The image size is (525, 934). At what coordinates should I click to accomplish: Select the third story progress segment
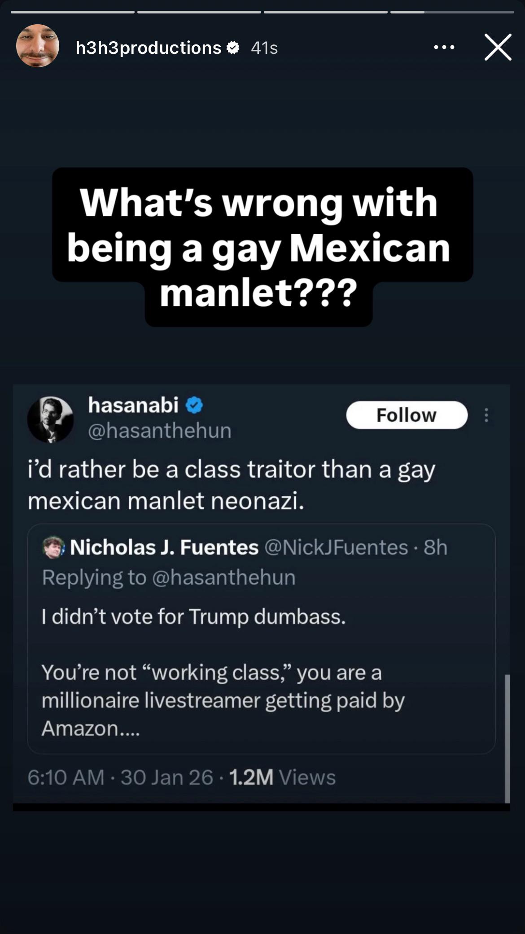pyautogui.click(x=325, y=12)
